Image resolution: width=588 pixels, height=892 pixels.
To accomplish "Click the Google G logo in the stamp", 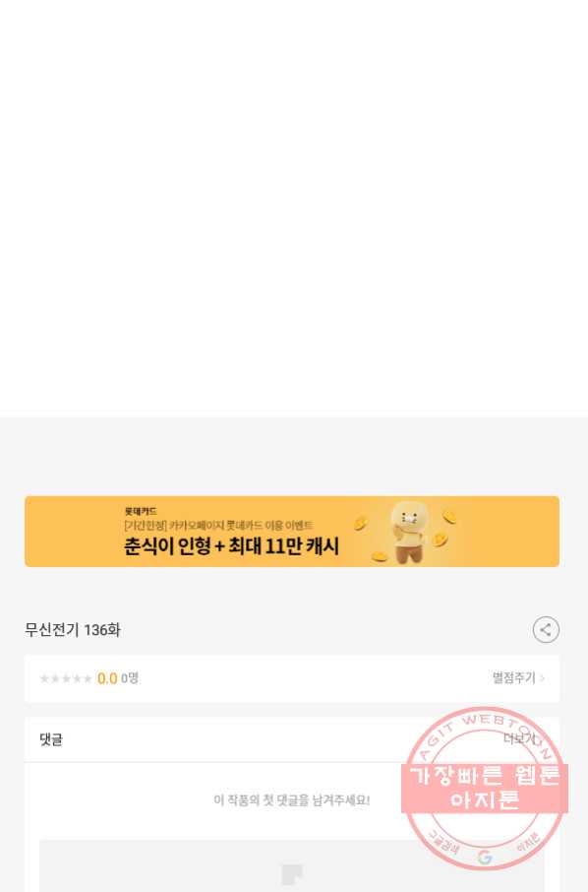I will coord(485,858).
